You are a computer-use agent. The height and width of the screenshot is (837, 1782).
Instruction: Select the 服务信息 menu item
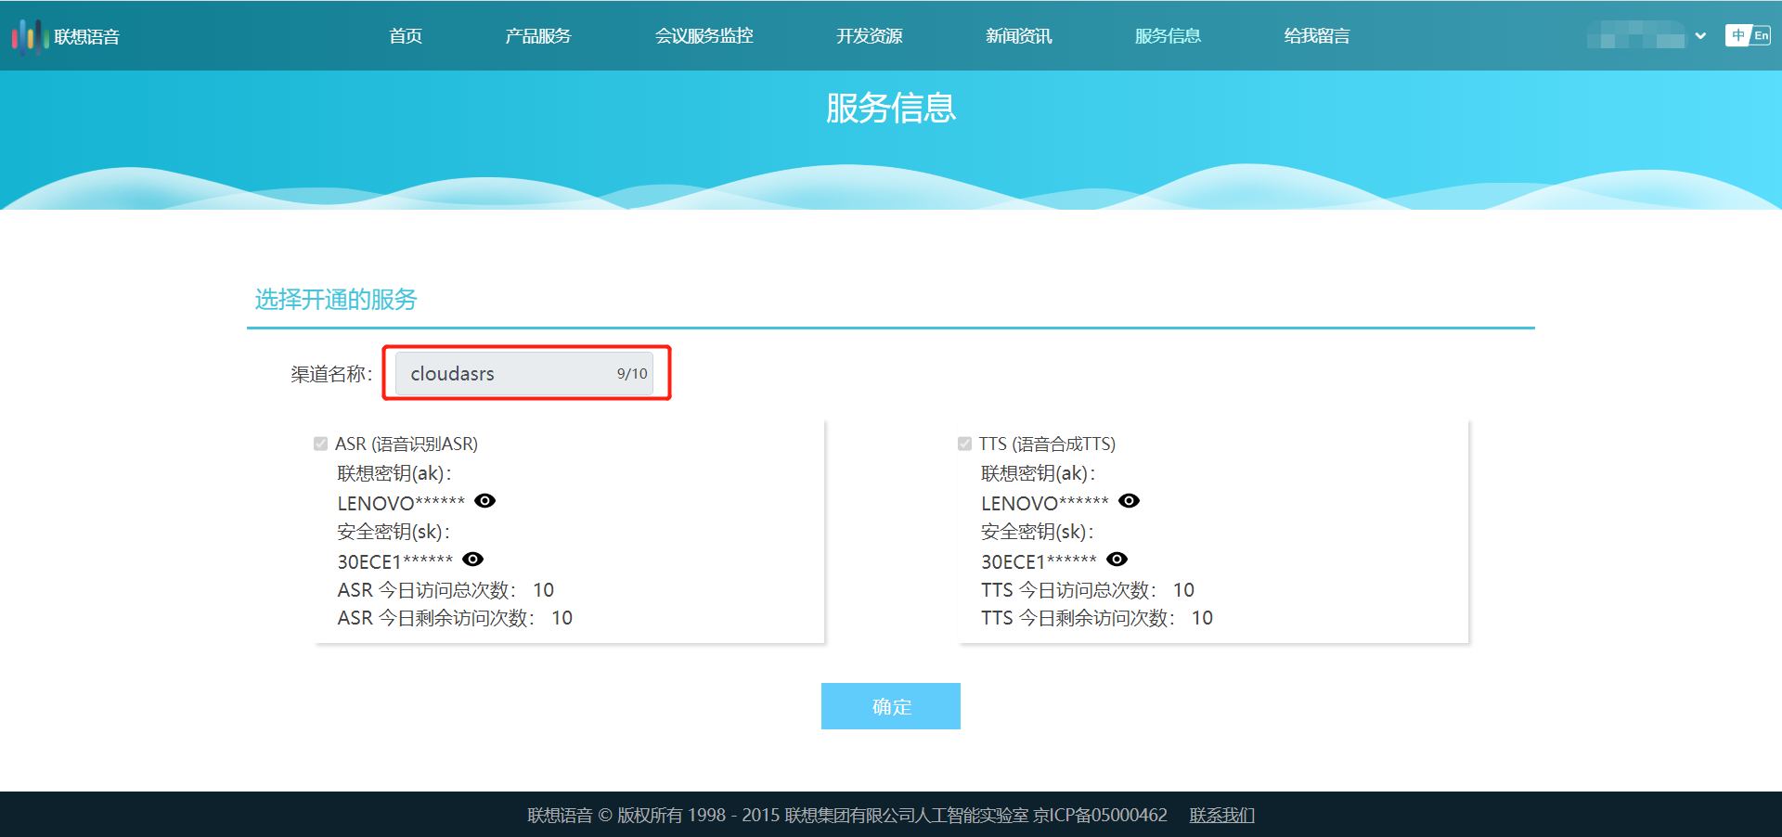pyautogui.click(x=1169, y=36)
